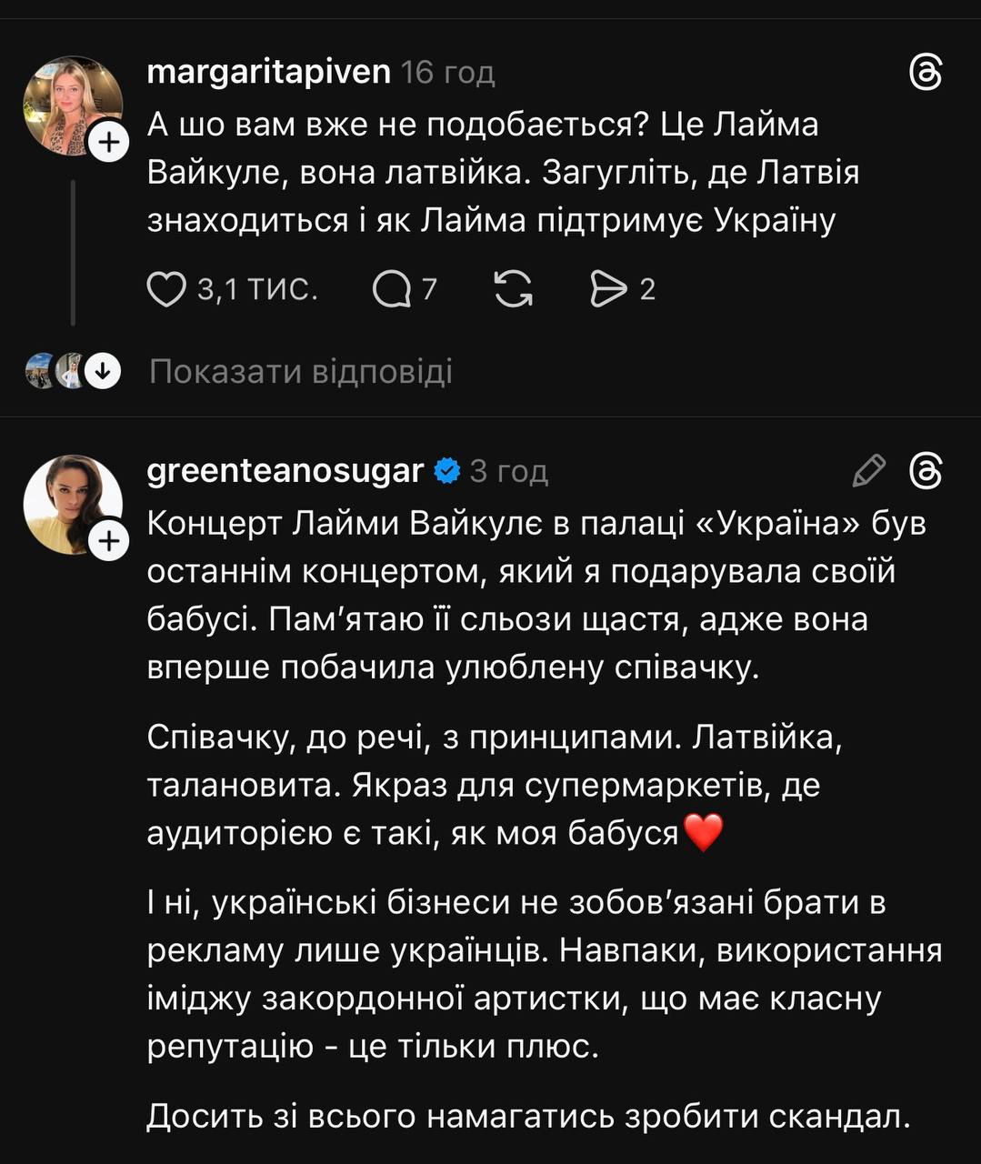981x1164 pixels.
Task: Click the Threads logo beside margaritapiven's post
Action: click(x=926, y=73)
